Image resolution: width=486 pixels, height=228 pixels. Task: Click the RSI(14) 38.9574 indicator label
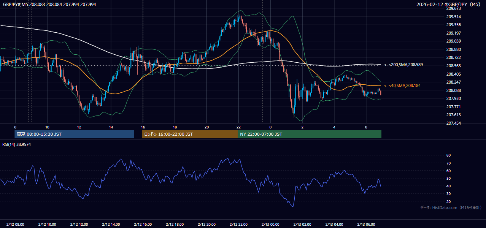pyautogui.click(x=17, y=144)
